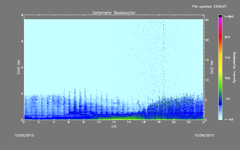Click the 'AGL (kft)' right axis label
Viewport: 240px width, 150px height.
[x=212, y=67]
